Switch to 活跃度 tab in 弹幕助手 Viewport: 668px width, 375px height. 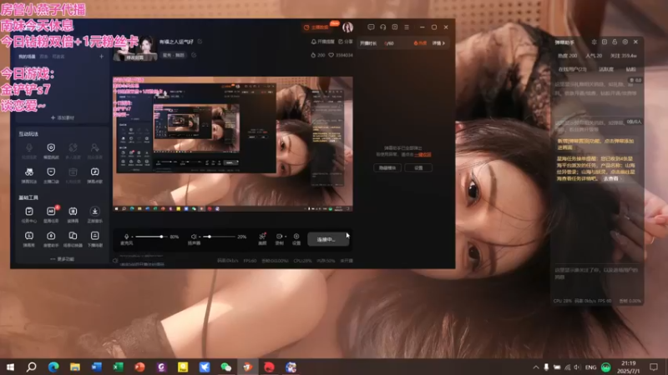coord(606,69)
